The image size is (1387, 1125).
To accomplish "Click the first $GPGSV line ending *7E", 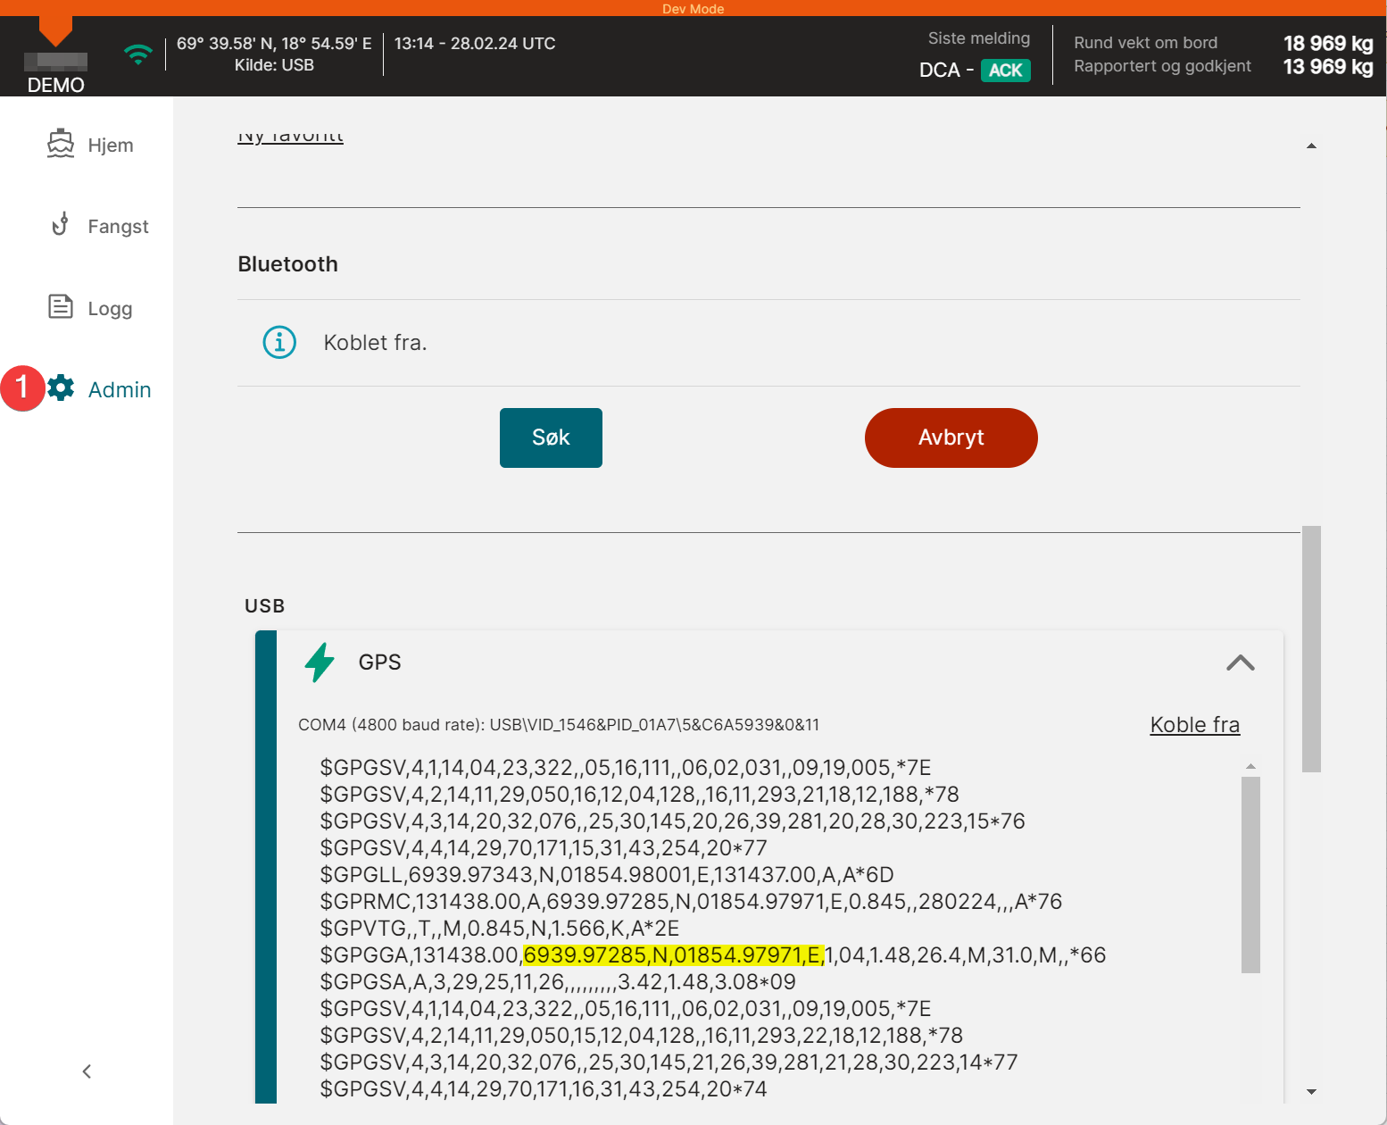I will click(626, 768).
